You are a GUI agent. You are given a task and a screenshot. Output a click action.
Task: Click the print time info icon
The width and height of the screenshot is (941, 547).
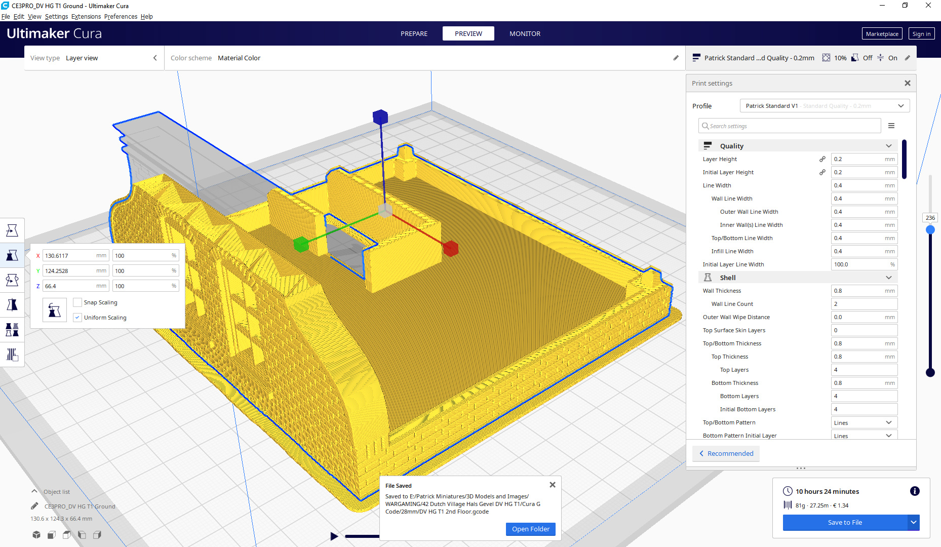click(915, 491)
